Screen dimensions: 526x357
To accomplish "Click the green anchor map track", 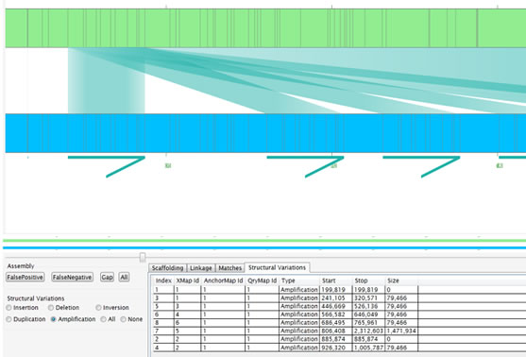I will click(265, 28).
